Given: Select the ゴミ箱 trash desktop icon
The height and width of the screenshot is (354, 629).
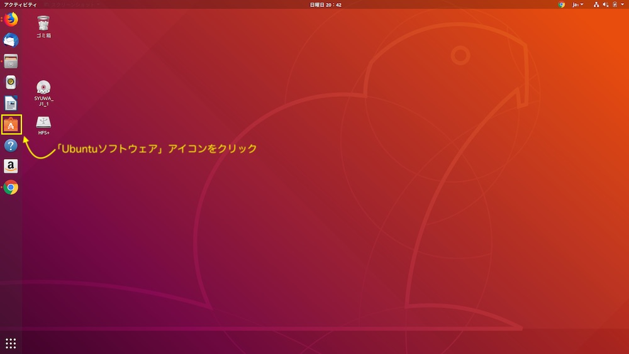Looking at the screenshot, I should [43, 23].
